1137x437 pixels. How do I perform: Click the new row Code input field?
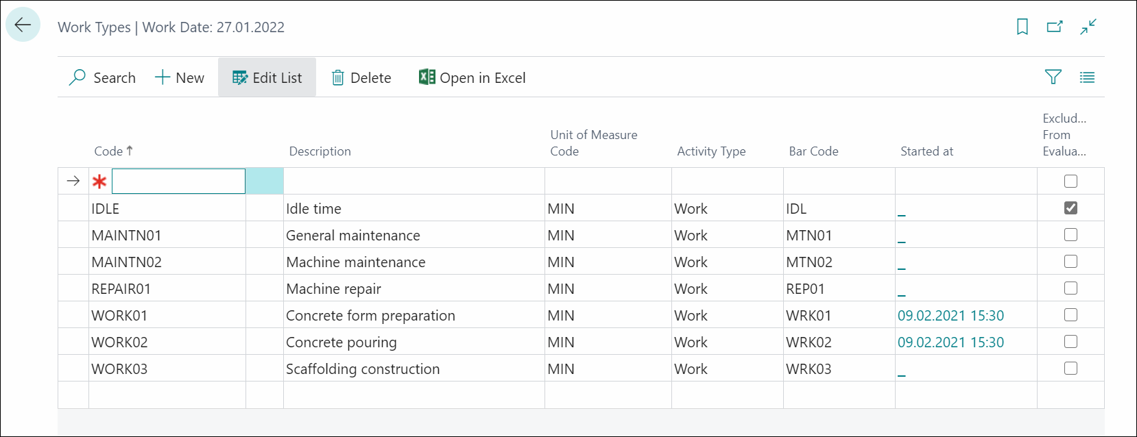click(x=178, y=181)
